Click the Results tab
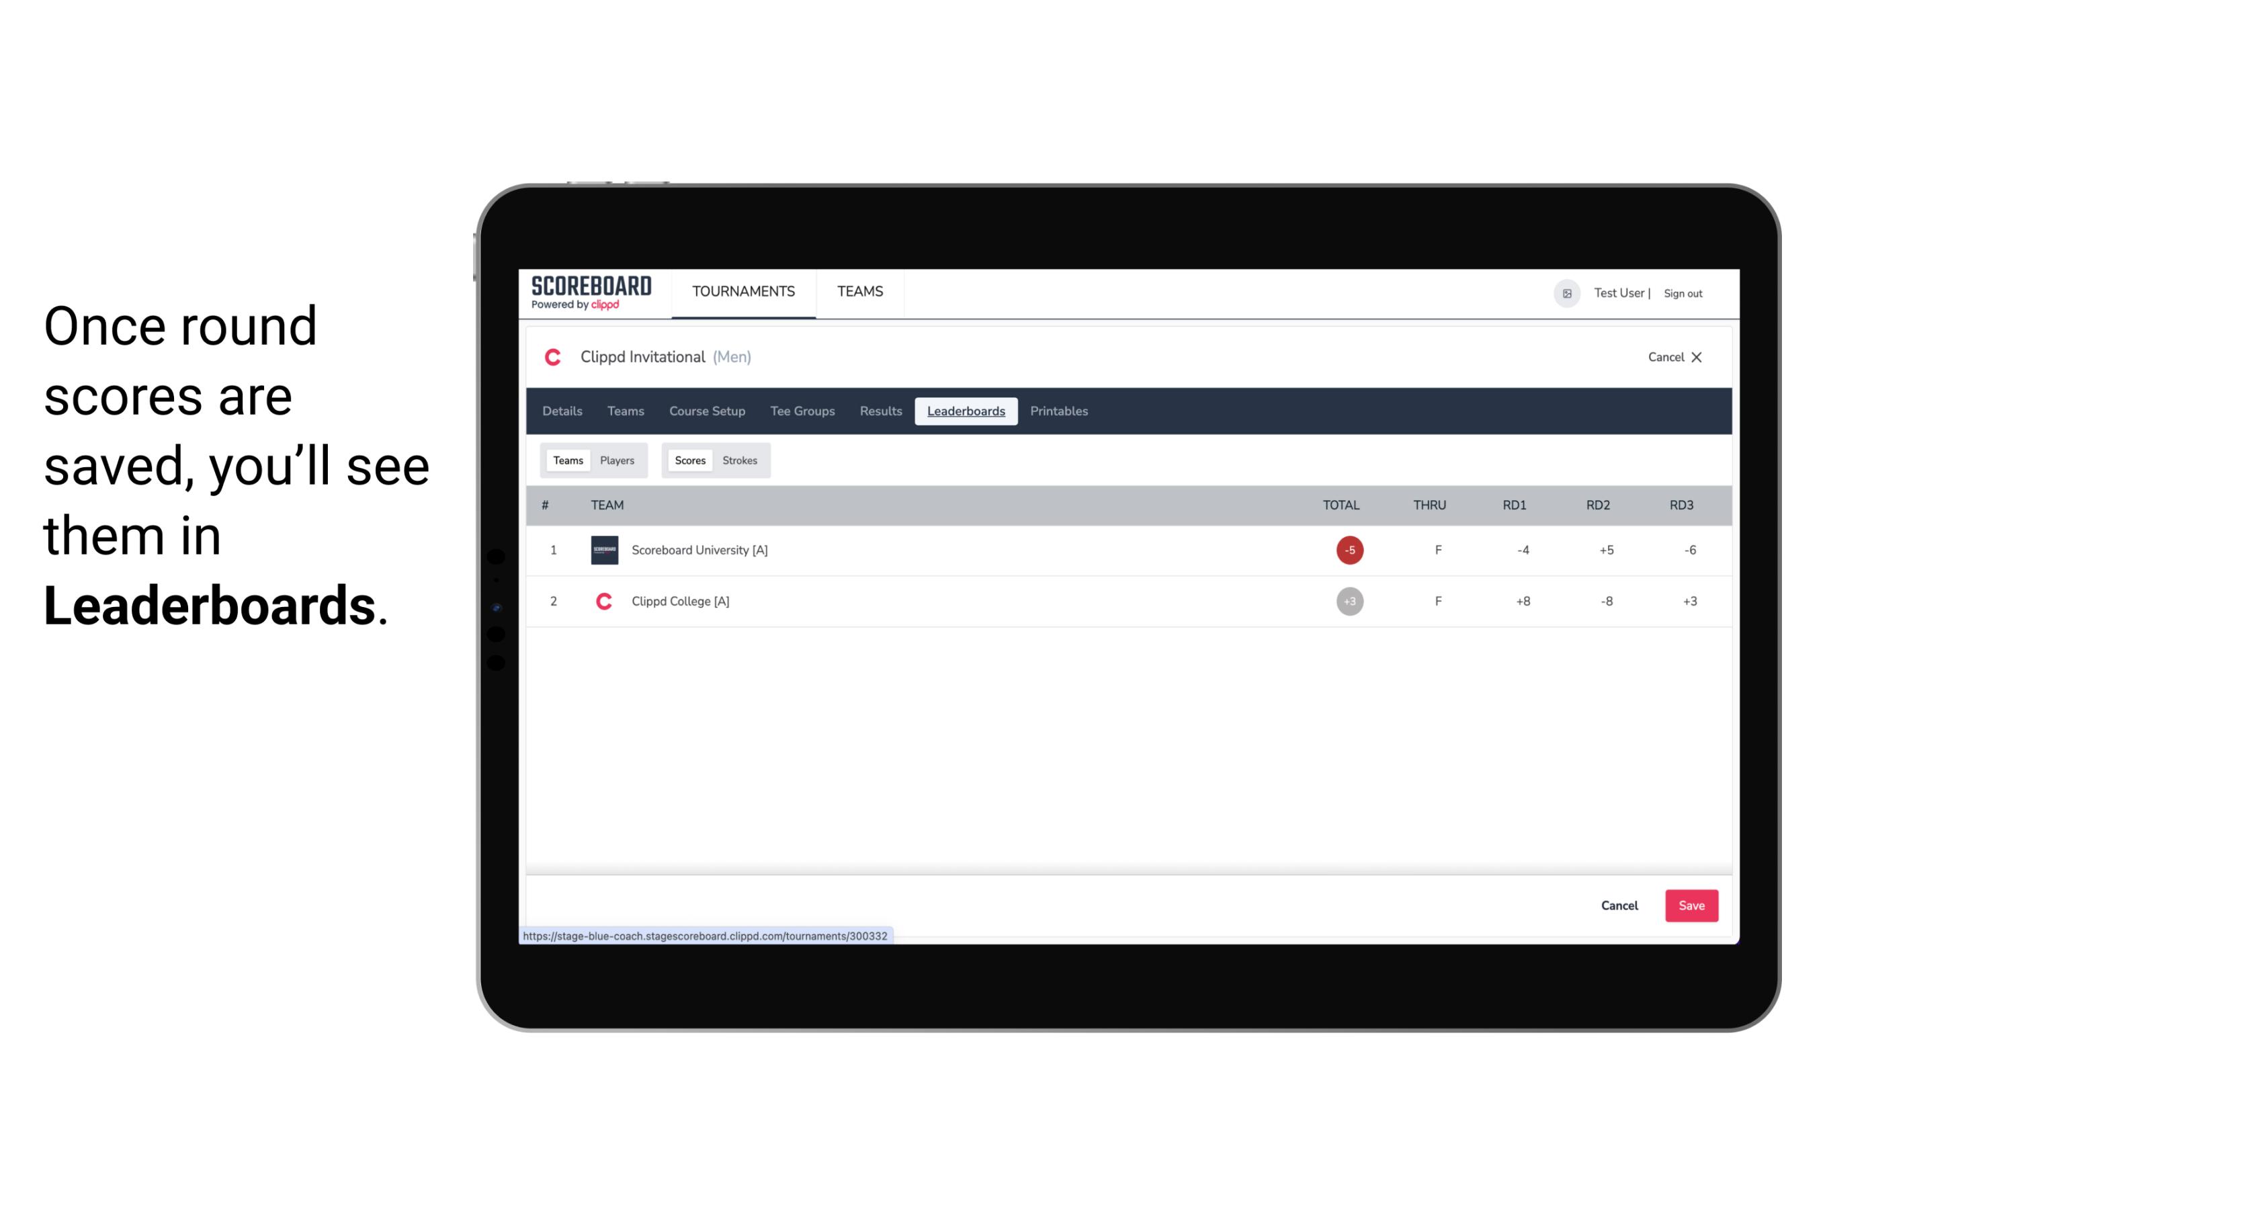Screen dimensions: 2255x1214 pyautogui.click(x=879, y=411)
